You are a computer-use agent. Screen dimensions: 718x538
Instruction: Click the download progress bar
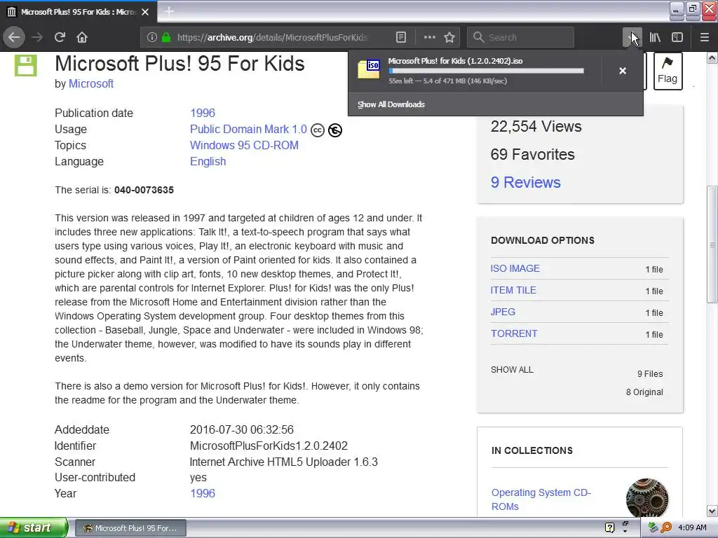click(x=487, y=71)
